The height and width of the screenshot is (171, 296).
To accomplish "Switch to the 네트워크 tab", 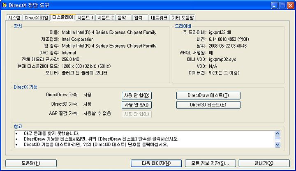I will [x=159, y=18].
